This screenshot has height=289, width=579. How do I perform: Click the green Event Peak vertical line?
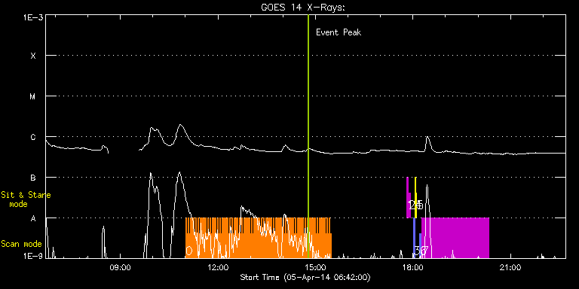(x=308, y=136)
